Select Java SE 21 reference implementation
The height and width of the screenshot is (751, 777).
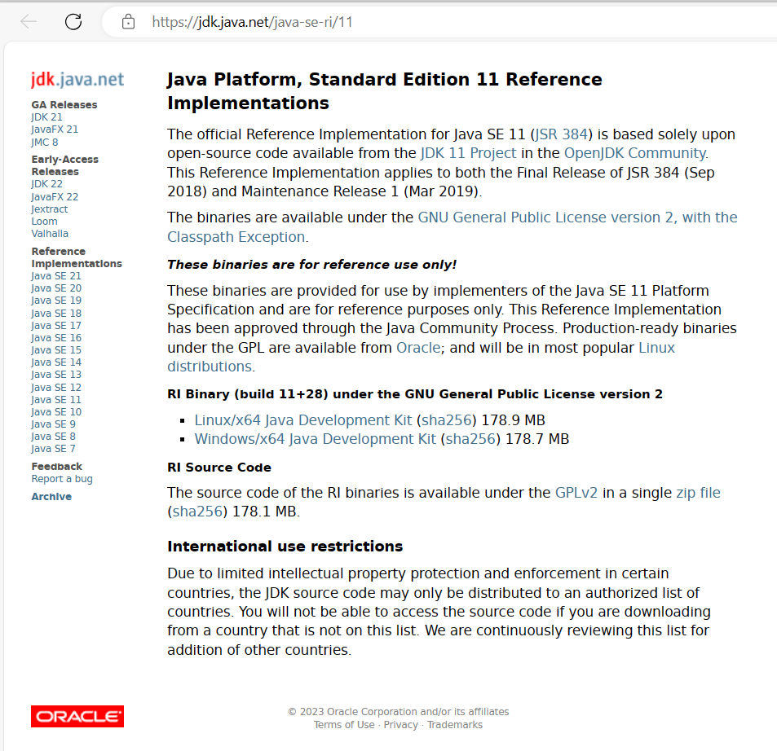tap(56, 276)
